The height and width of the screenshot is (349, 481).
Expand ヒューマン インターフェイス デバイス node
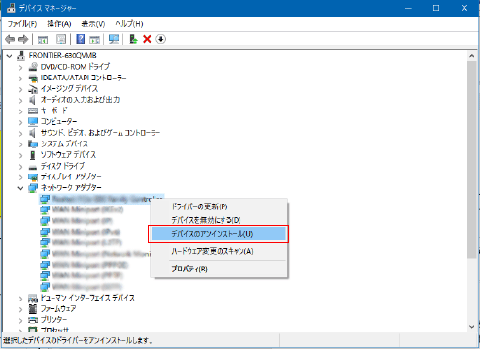click(x=21, y=299)
